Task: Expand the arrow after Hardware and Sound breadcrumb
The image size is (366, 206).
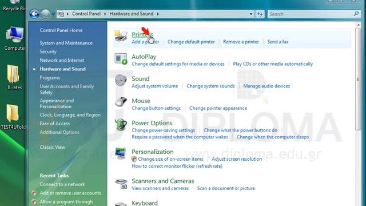Action: pyautogui.click(x=158, y=14)
